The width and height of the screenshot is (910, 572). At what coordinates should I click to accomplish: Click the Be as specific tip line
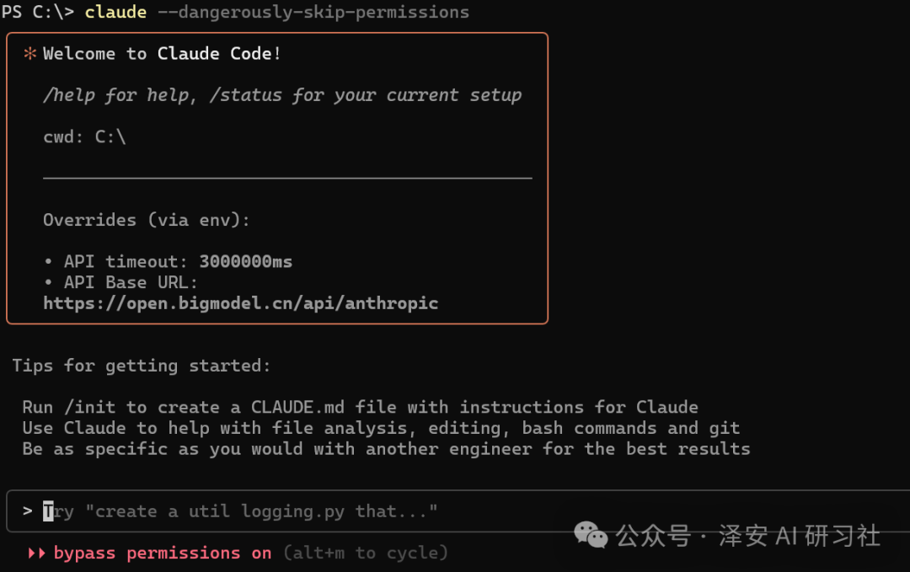386,449
